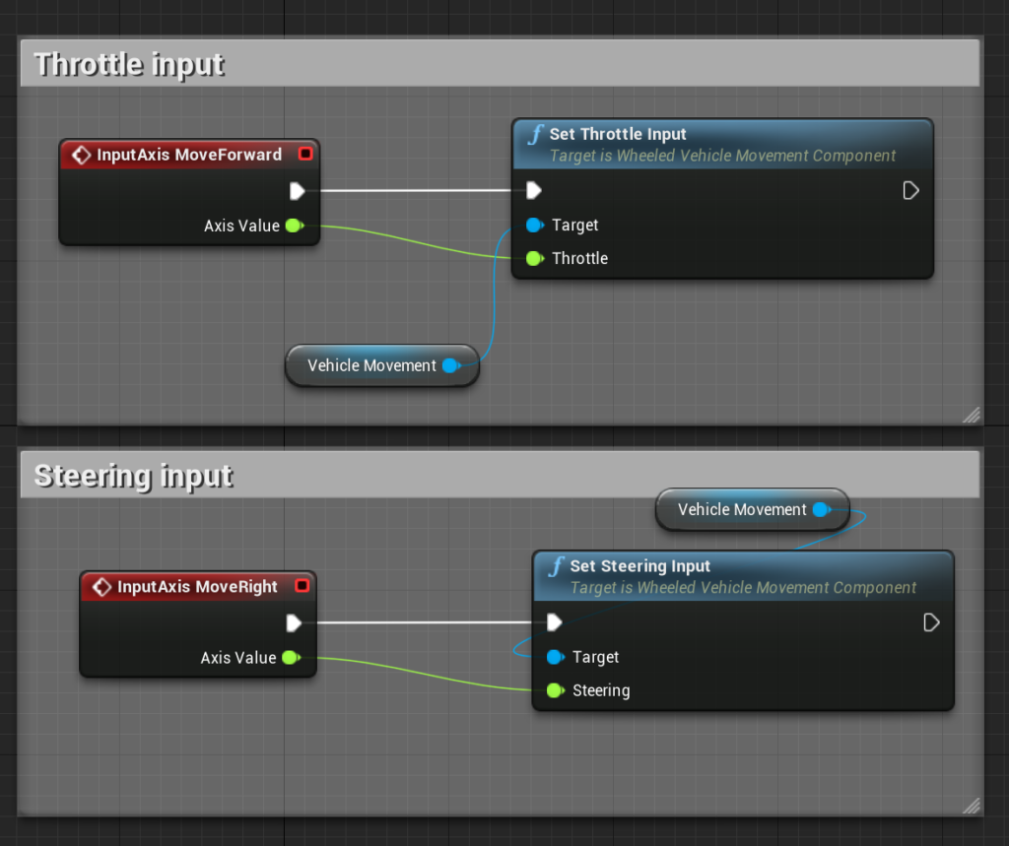Click the green Throttle input pin
This screenshot has width=1009, height=846.
click(x=534, y=259)
